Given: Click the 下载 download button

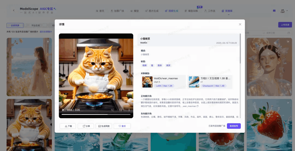Looking at the screenshot, I should click(68, 126).
